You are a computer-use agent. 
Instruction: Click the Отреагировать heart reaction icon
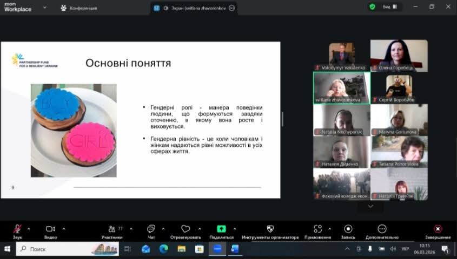pyautogui.click(x=186, y=229)
